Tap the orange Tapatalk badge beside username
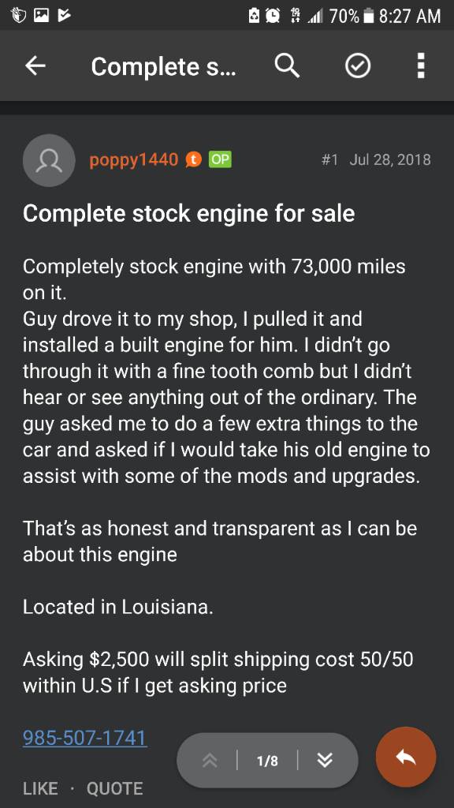The width and height of the screenshot is (454, 808). (193, 159)
